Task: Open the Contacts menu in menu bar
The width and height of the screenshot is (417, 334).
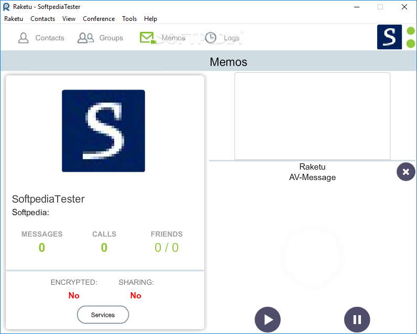Action: click(x=42, y=19)
